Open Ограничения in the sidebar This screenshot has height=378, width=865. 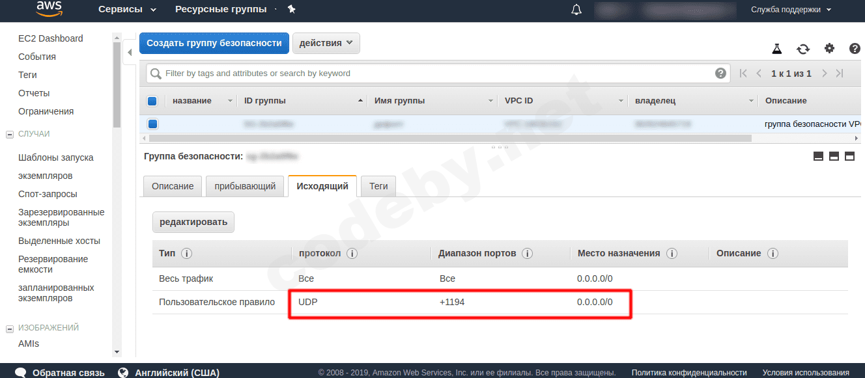(46, 111)
